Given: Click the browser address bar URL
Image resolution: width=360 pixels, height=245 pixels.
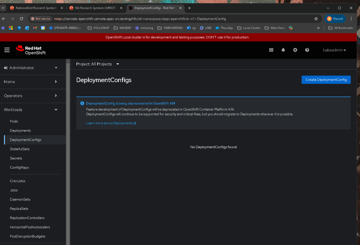Looking at the screenshot, I should tap(140, 19).
